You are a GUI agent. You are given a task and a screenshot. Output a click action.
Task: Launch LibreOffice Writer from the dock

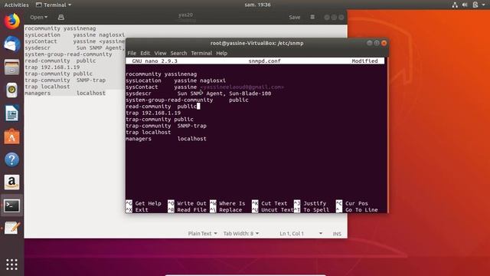point(12,113)
